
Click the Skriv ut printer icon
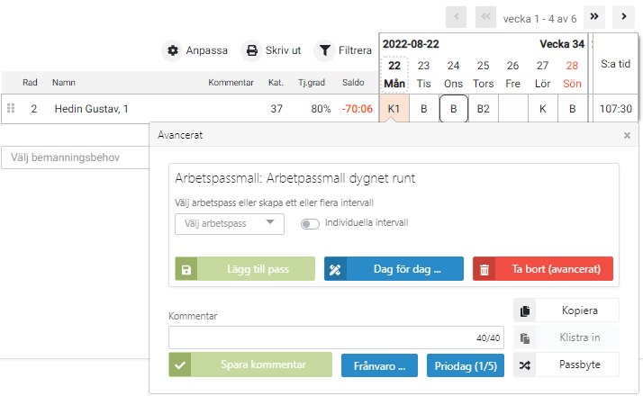pyautogui.click(x=252, y=50)
